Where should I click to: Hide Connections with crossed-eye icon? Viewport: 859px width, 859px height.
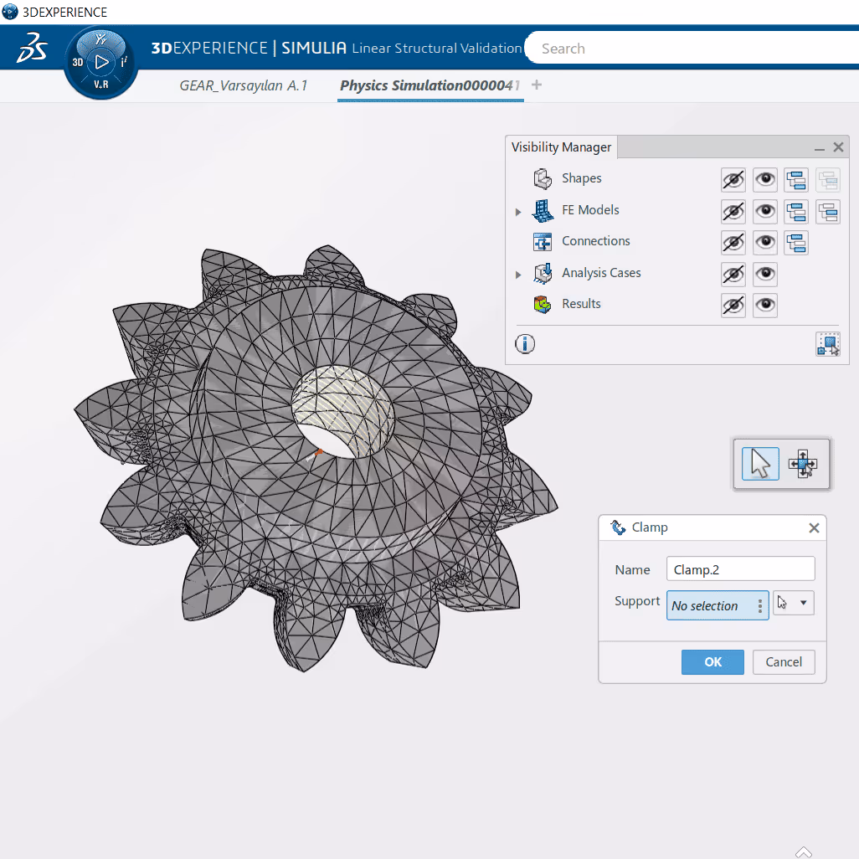tap(733, 243)
